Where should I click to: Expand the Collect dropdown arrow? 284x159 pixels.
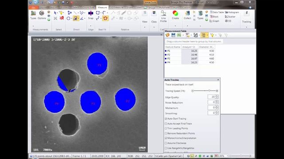[187, 26]
